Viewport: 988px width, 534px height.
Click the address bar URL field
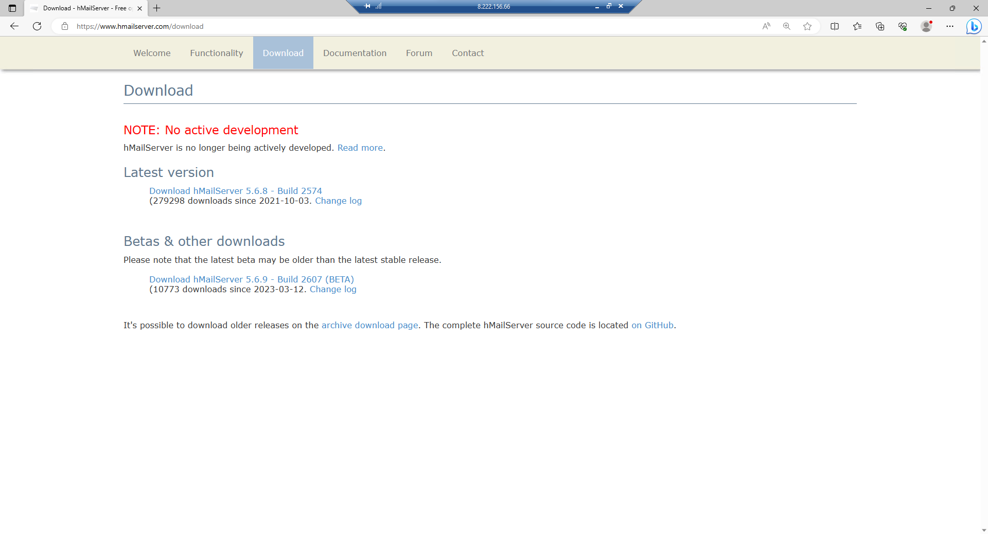412,26
